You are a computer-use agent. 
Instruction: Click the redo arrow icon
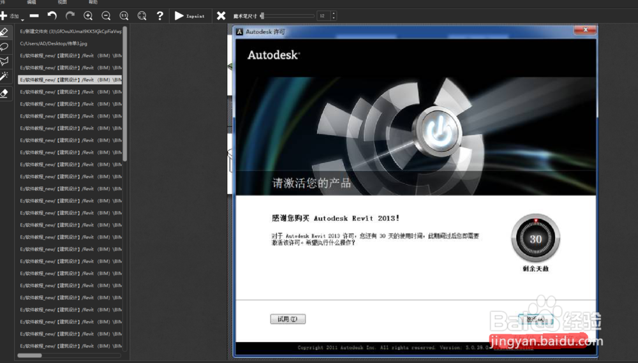(x=70, y=15)
